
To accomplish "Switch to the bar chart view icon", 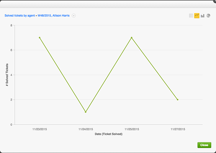I will pos(203,15).
